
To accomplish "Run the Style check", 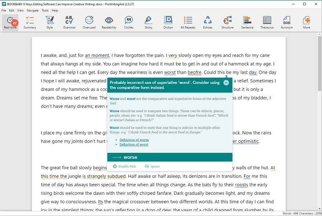I will pos(49,23).
